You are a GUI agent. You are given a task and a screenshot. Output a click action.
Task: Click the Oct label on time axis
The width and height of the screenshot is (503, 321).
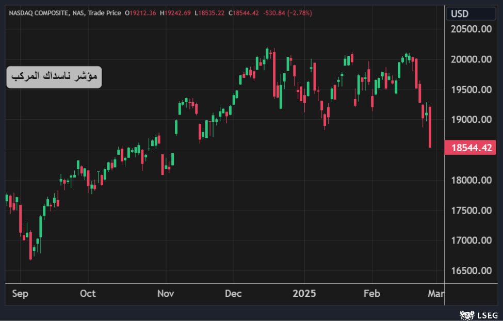click(x=88, y=294)
